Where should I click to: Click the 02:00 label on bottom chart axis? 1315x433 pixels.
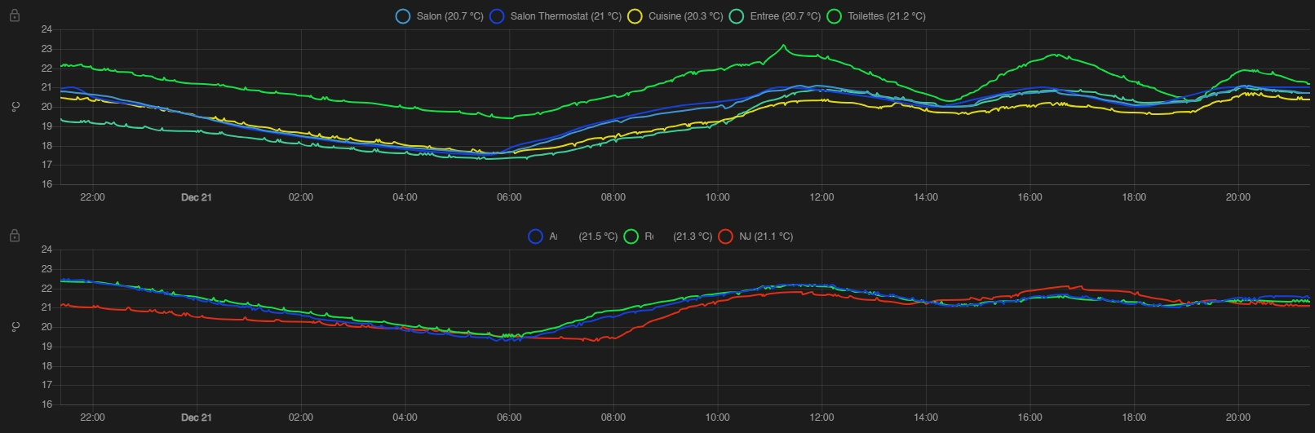tap(300, 418)
